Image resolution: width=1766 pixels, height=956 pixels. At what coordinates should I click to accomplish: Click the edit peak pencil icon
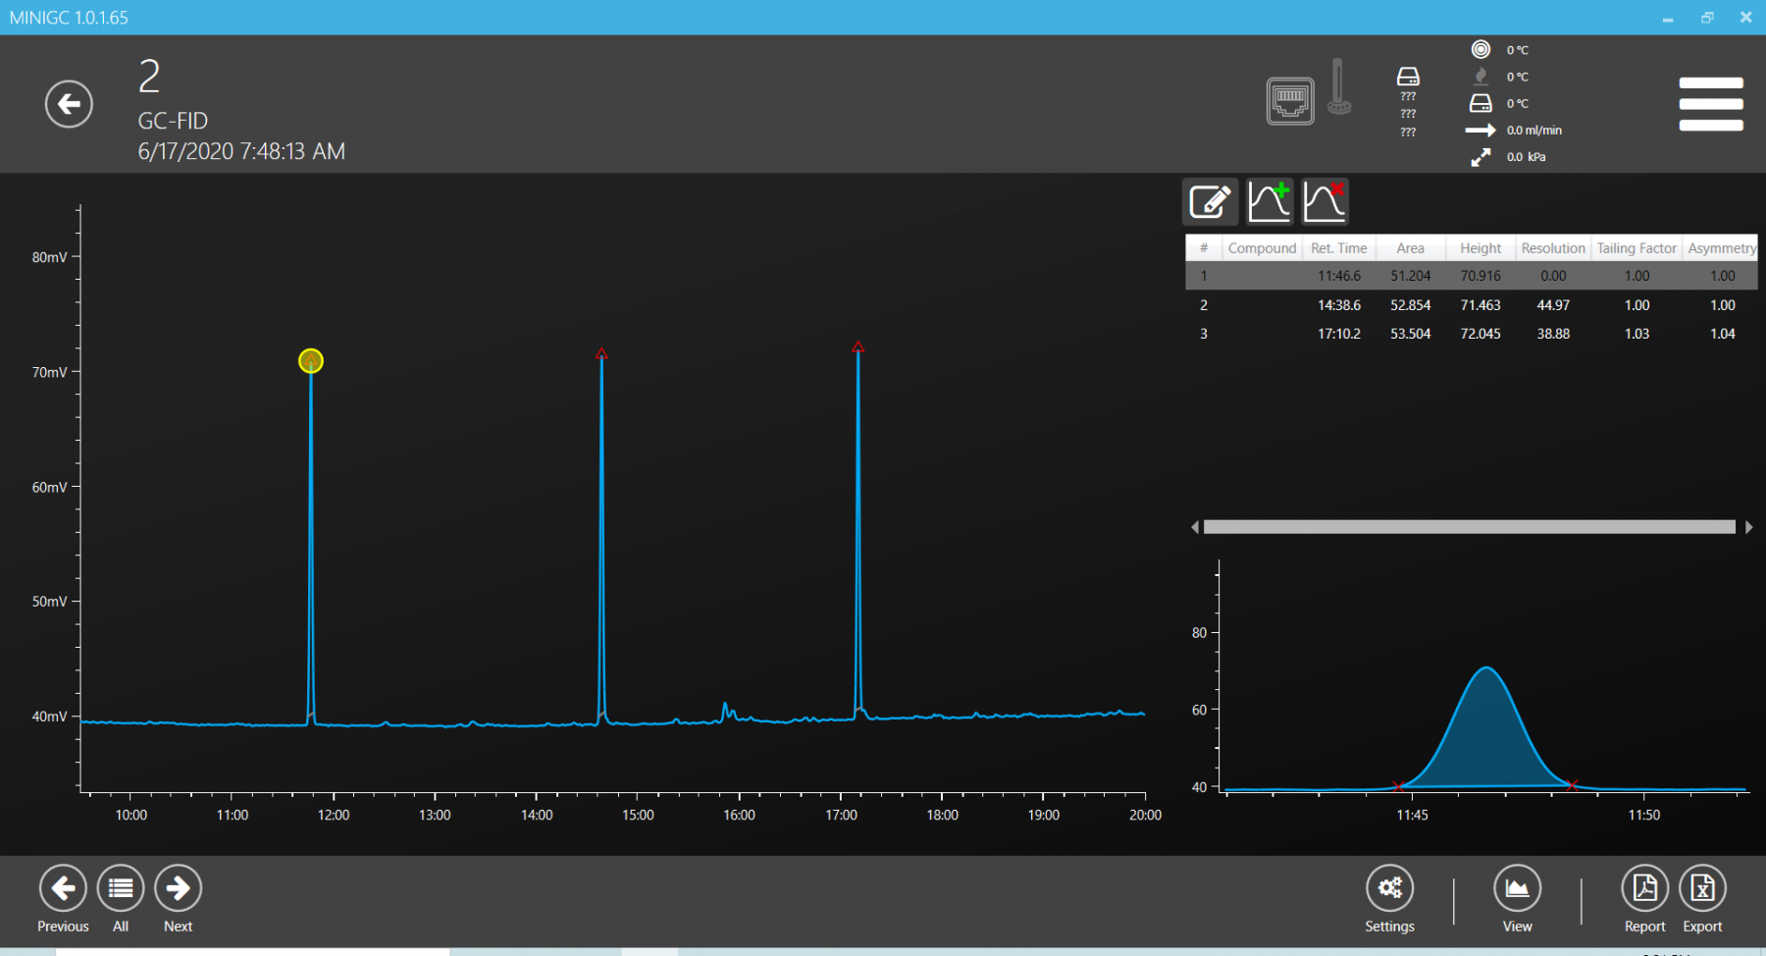click(x=1211, y=202)
